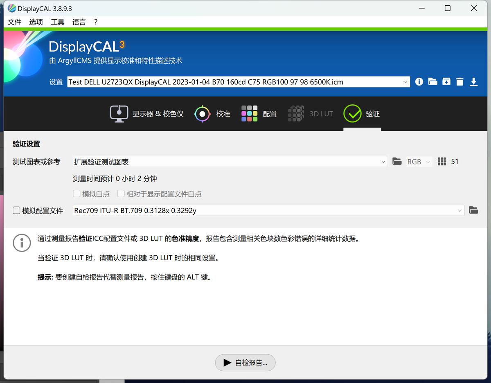Open the Rec709 simulation profile dropdown
Image resolution: width=491 pixels, height=383 pixels.
pyautogui.click(x=460, y=210)
